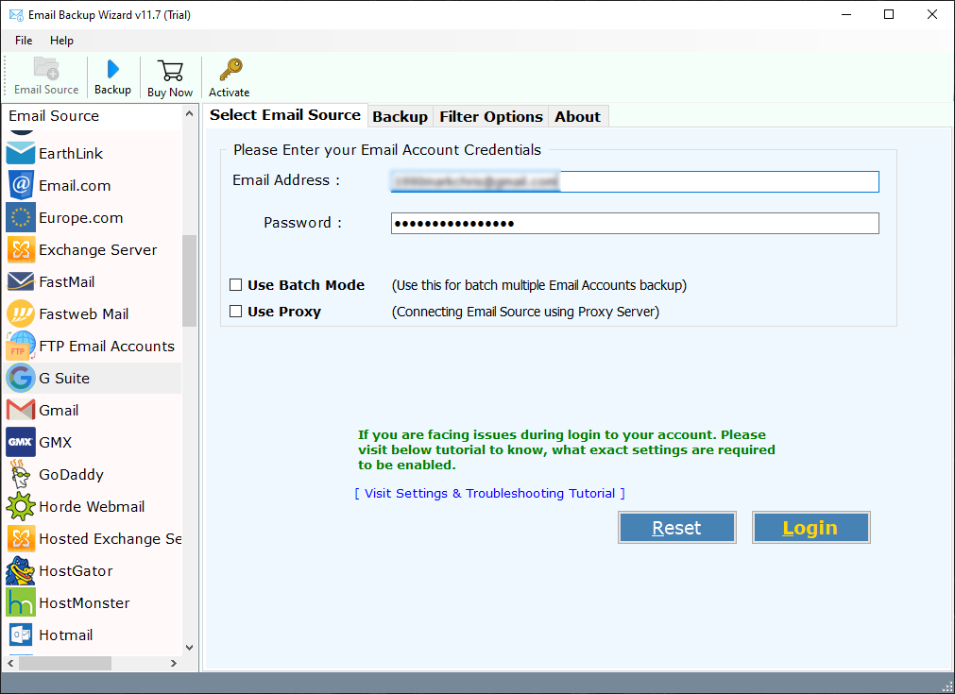Select the Gmail icon
The width and height of the screenshot is (955, 694).
[x=21, y=410]
